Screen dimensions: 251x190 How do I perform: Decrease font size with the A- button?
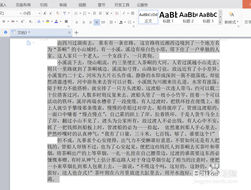pos(51,13)
